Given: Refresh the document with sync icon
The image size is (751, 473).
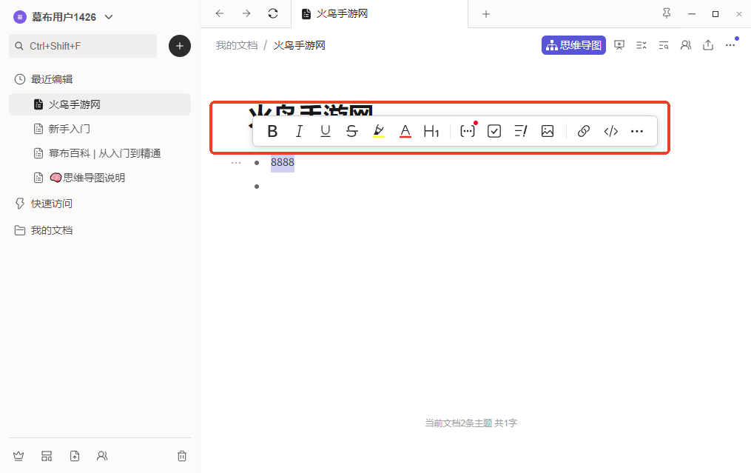Looking at the screenshot, I should click(273, 13).
